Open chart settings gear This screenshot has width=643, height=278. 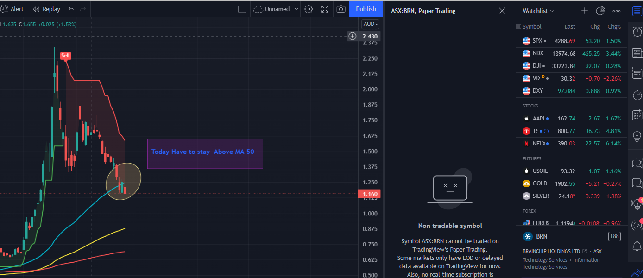click(x=309, y=9)
